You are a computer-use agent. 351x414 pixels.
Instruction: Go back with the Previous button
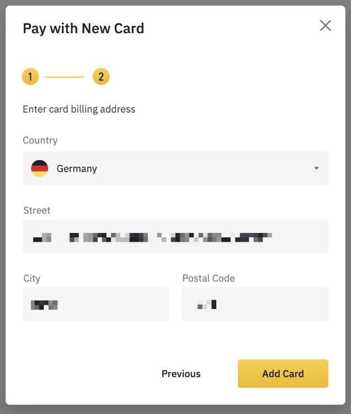pyautogui.click(x=181, y=374)
